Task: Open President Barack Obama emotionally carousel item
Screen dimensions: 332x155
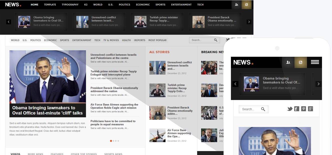Action: coord(215,22)
